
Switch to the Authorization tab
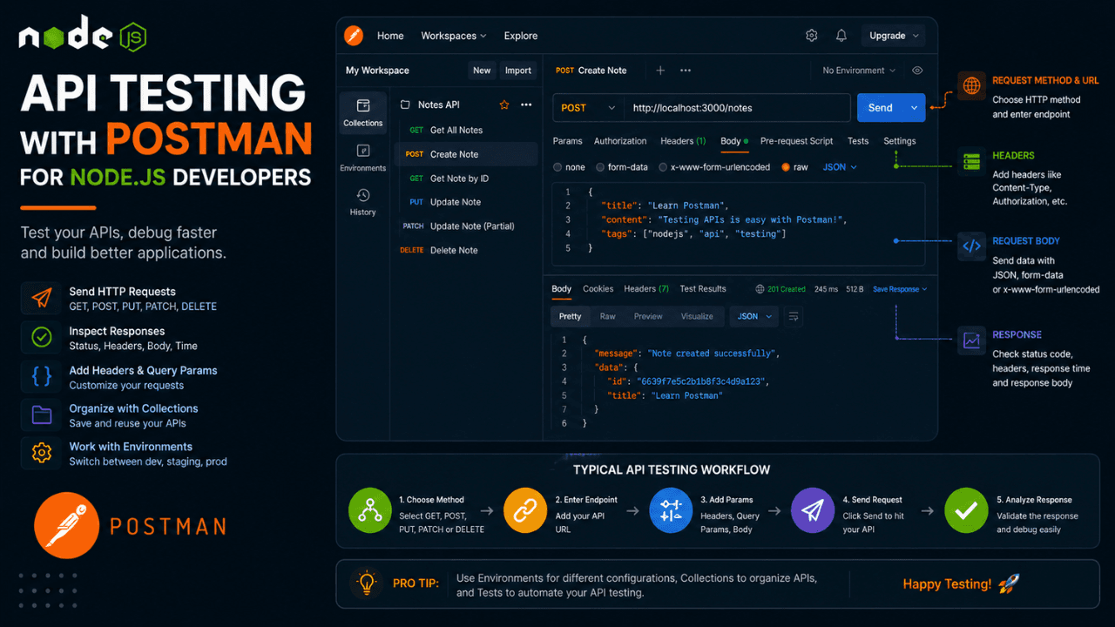620,141
